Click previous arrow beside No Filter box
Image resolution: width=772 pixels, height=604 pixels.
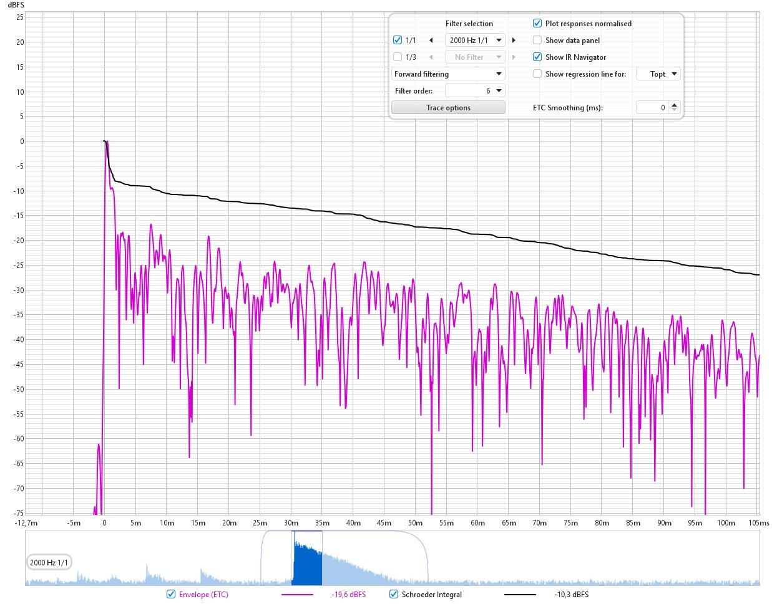tap(431, 57)
